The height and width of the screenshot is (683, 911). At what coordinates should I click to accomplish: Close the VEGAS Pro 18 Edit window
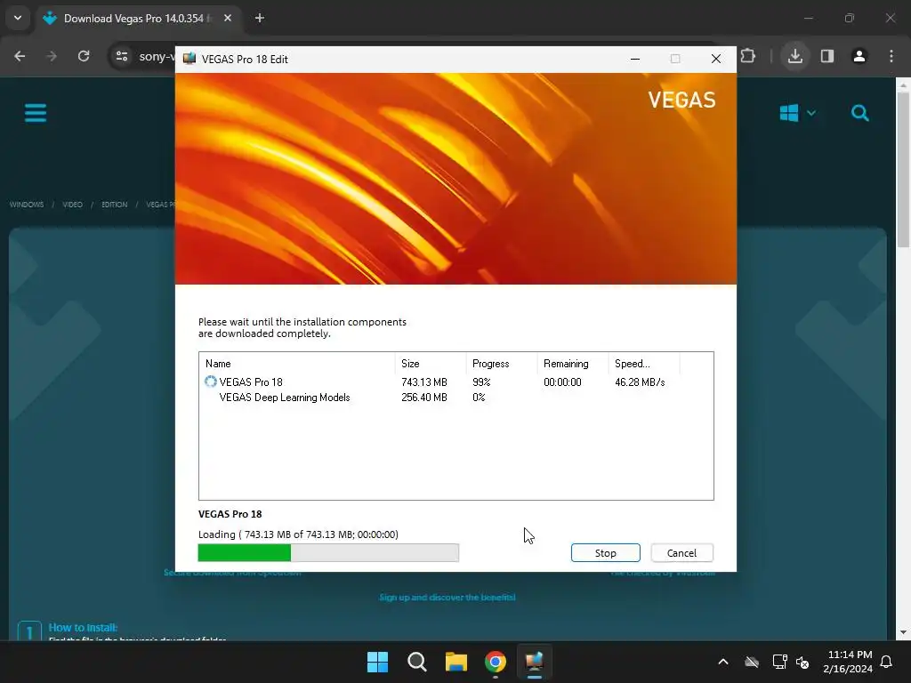(716, 59)
